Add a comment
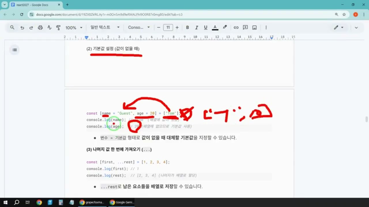The width and height of the screenshot is (369, 207). click(x=245, y=28)
